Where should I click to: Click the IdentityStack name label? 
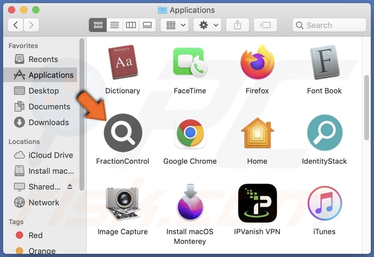click(324, 161)
